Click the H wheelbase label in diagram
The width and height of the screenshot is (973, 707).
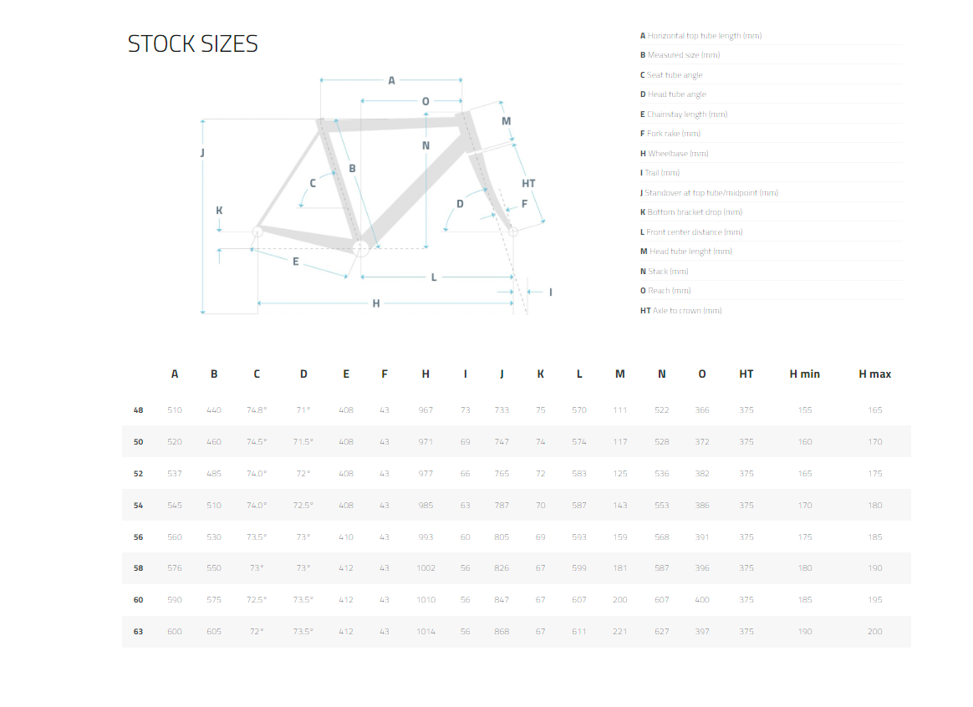click(376, 303)
